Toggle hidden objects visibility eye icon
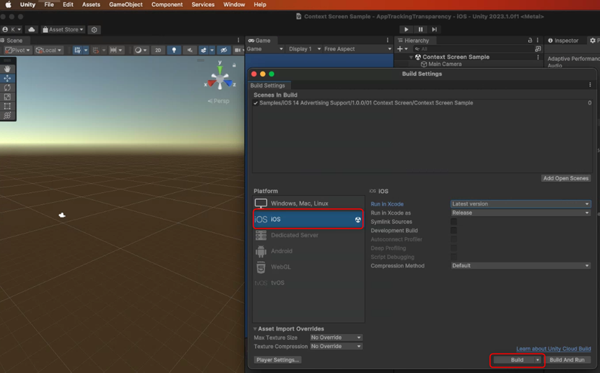Viewport: 600px width, 373px height. [224, 50]
